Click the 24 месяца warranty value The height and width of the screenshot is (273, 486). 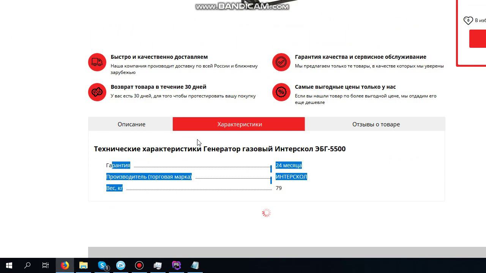[289, 165]
